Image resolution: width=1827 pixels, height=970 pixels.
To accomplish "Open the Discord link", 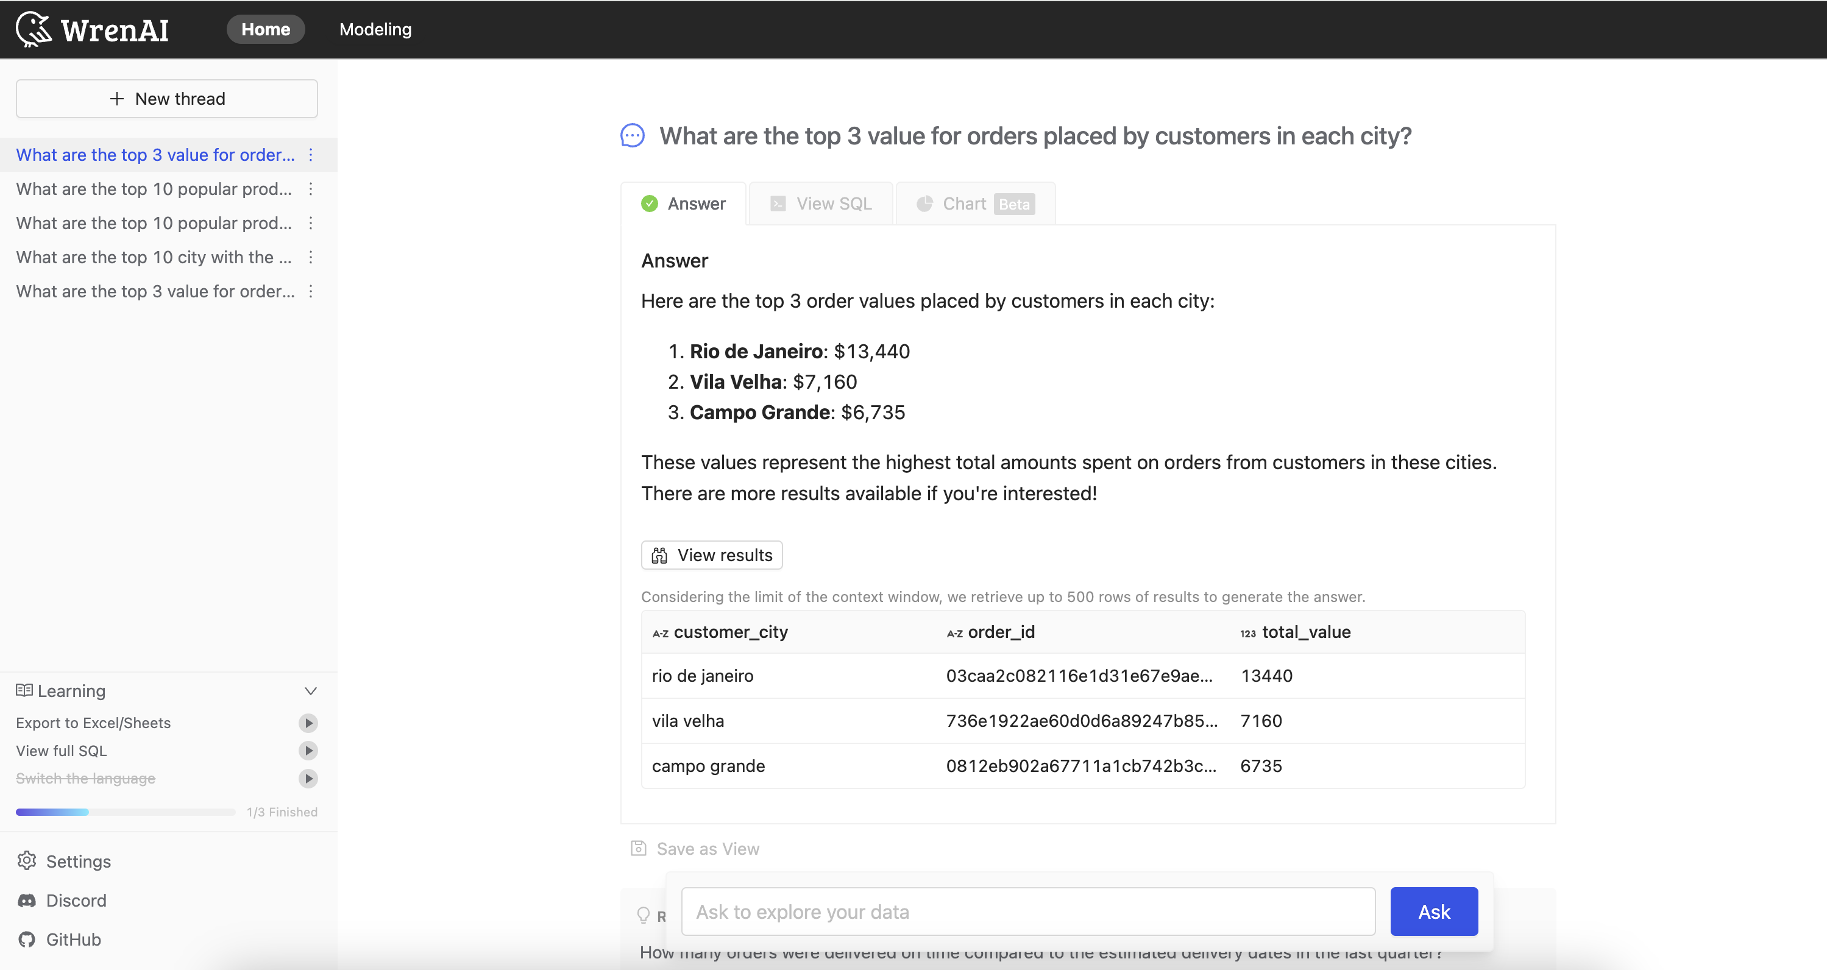I will point(62,901).
